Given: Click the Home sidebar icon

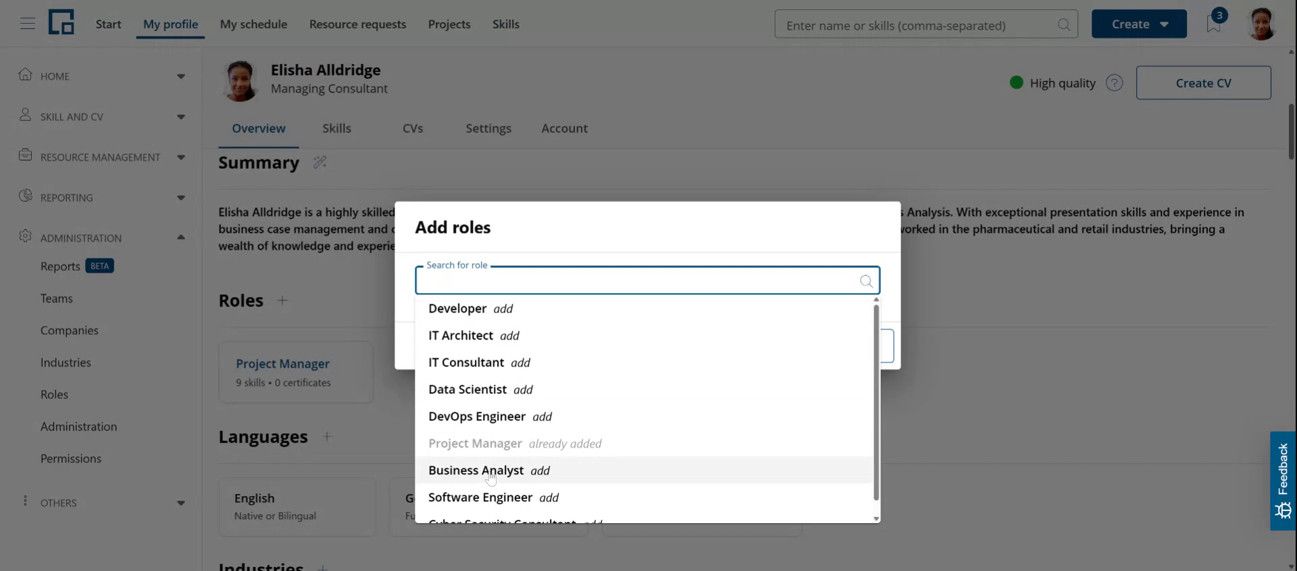Looking at the screenshot, I should [x=25, y=74].
